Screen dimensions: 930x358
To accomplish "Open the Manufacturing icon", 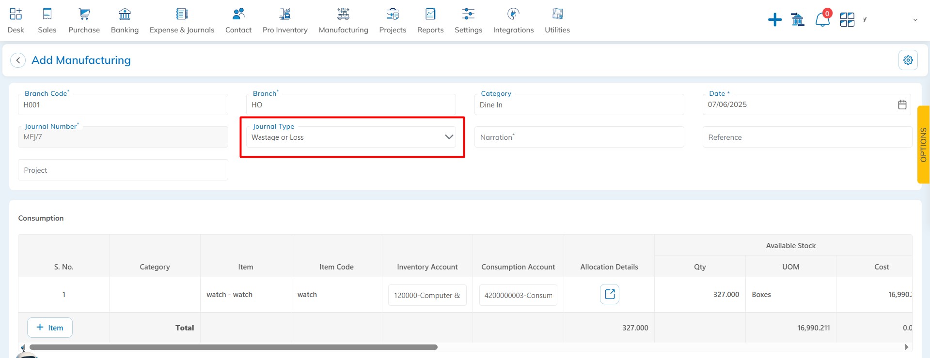I will (343, 14).
